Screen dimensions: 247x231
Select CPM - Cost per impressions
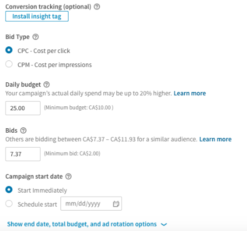tap(9, 64)
